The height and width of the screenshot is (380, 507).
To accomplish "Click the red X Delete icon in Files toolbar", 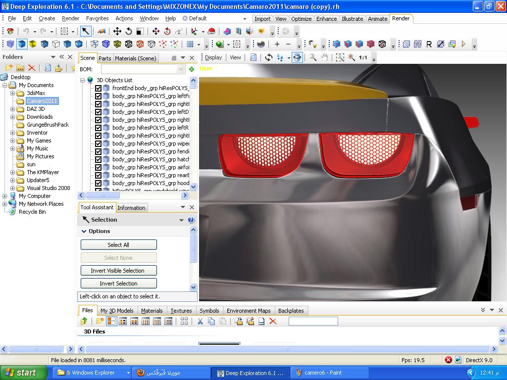I will 273,321.
